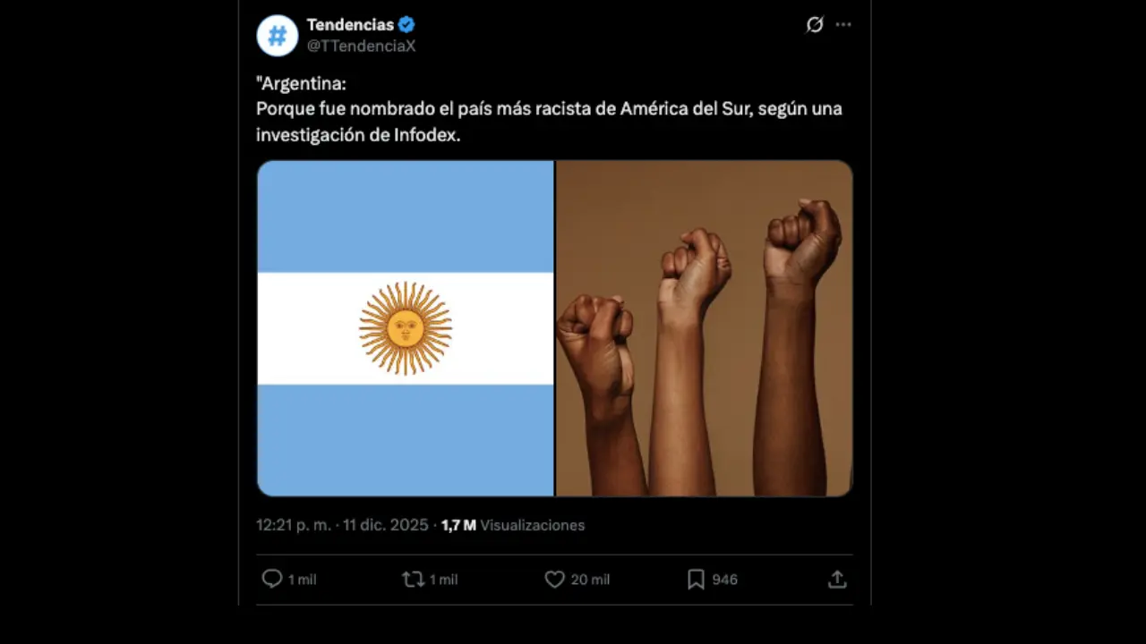1146x644 pixels.
Task: View the 946 bookmarks count
Action: click(725, 580)
